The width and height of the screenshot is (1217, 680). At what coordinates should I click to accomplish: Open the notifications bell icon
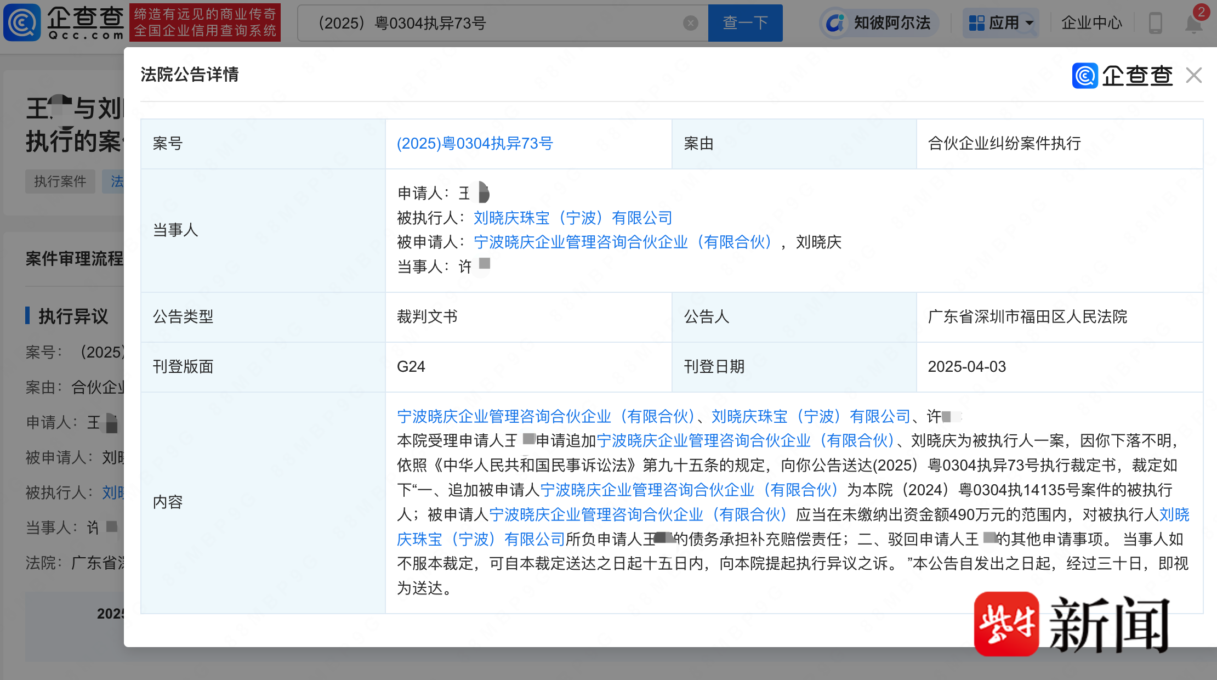(1193, 24)
